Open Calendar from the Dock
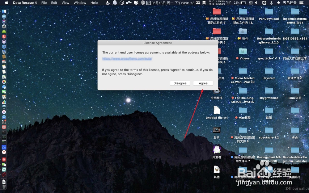Image resolution: width=309 pixels, height=193 pixels. (x=4, y=62)
